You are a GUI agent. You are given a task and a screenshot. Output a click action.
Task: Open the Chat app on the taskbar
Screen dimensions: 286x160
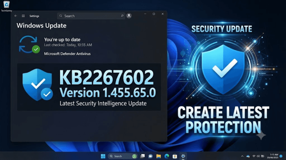coord(151,156)
